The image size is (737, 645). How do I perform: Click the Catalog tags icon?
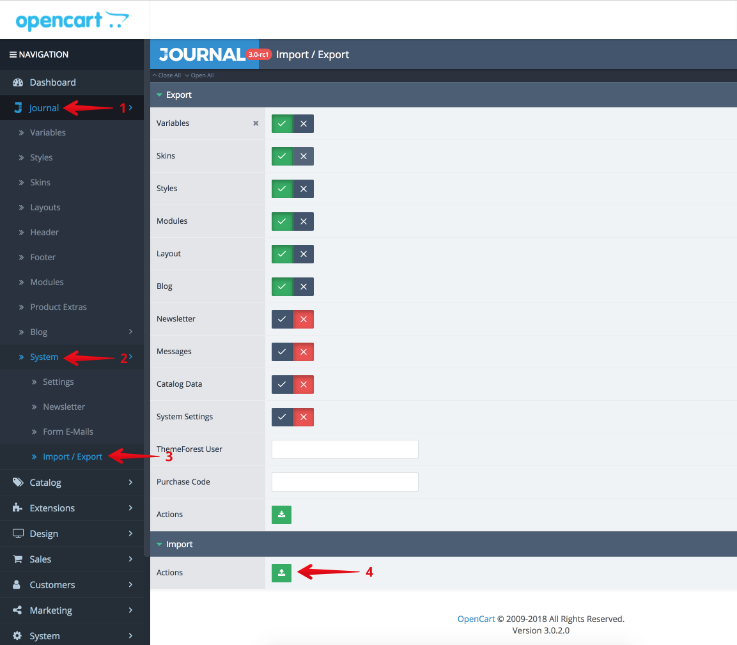(18, 483)
